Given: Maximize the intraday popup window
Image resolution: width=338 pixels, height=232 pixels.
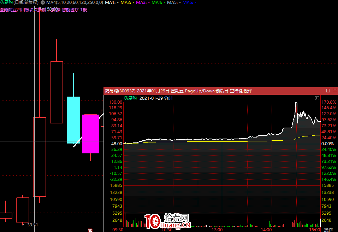Looking at the screenshot, I should coord(328,91).
